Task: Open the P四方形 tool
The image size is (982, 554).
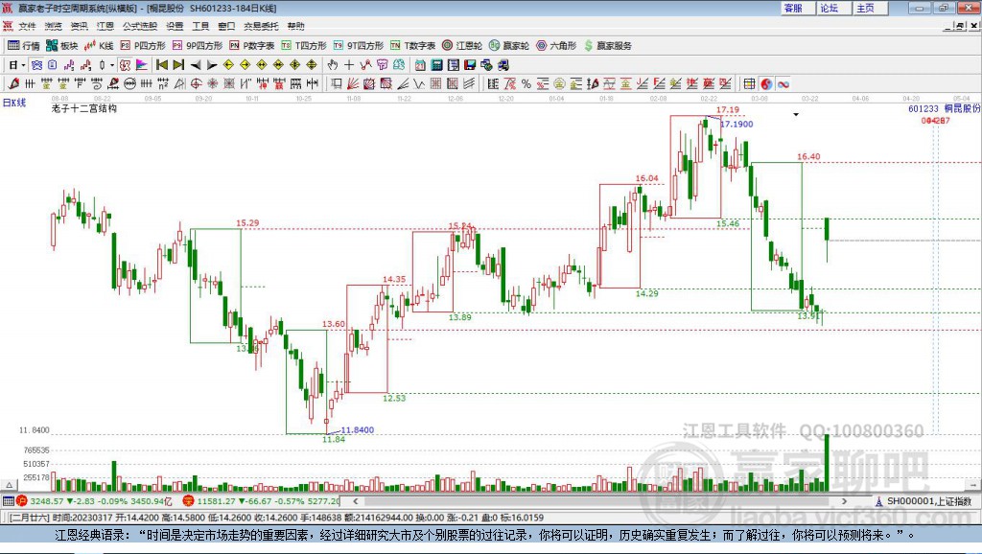Action: point(143,46)
